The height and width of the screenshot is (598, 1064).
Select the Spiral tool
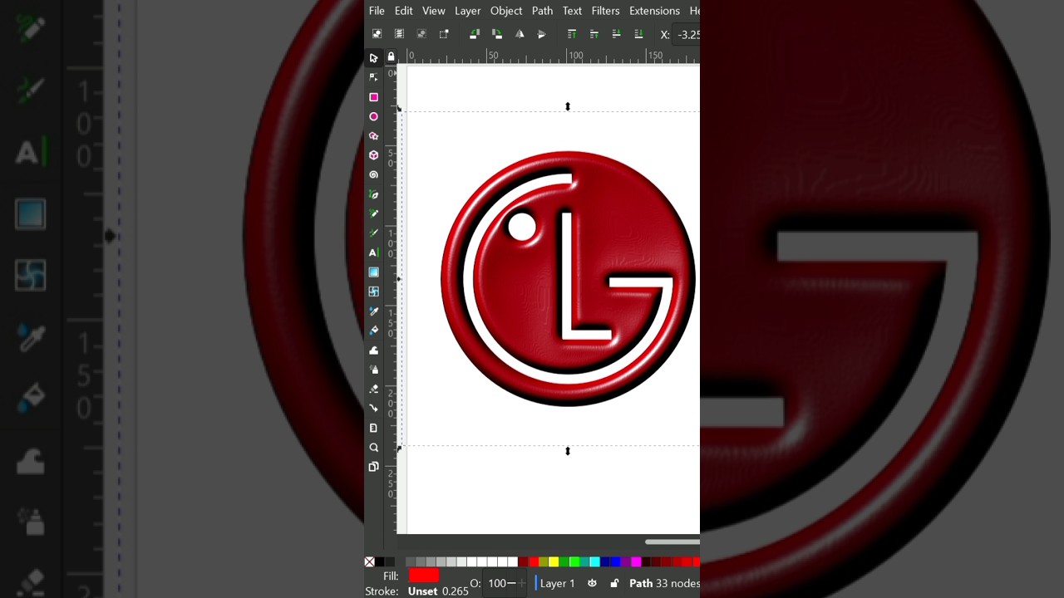(373, 174)
